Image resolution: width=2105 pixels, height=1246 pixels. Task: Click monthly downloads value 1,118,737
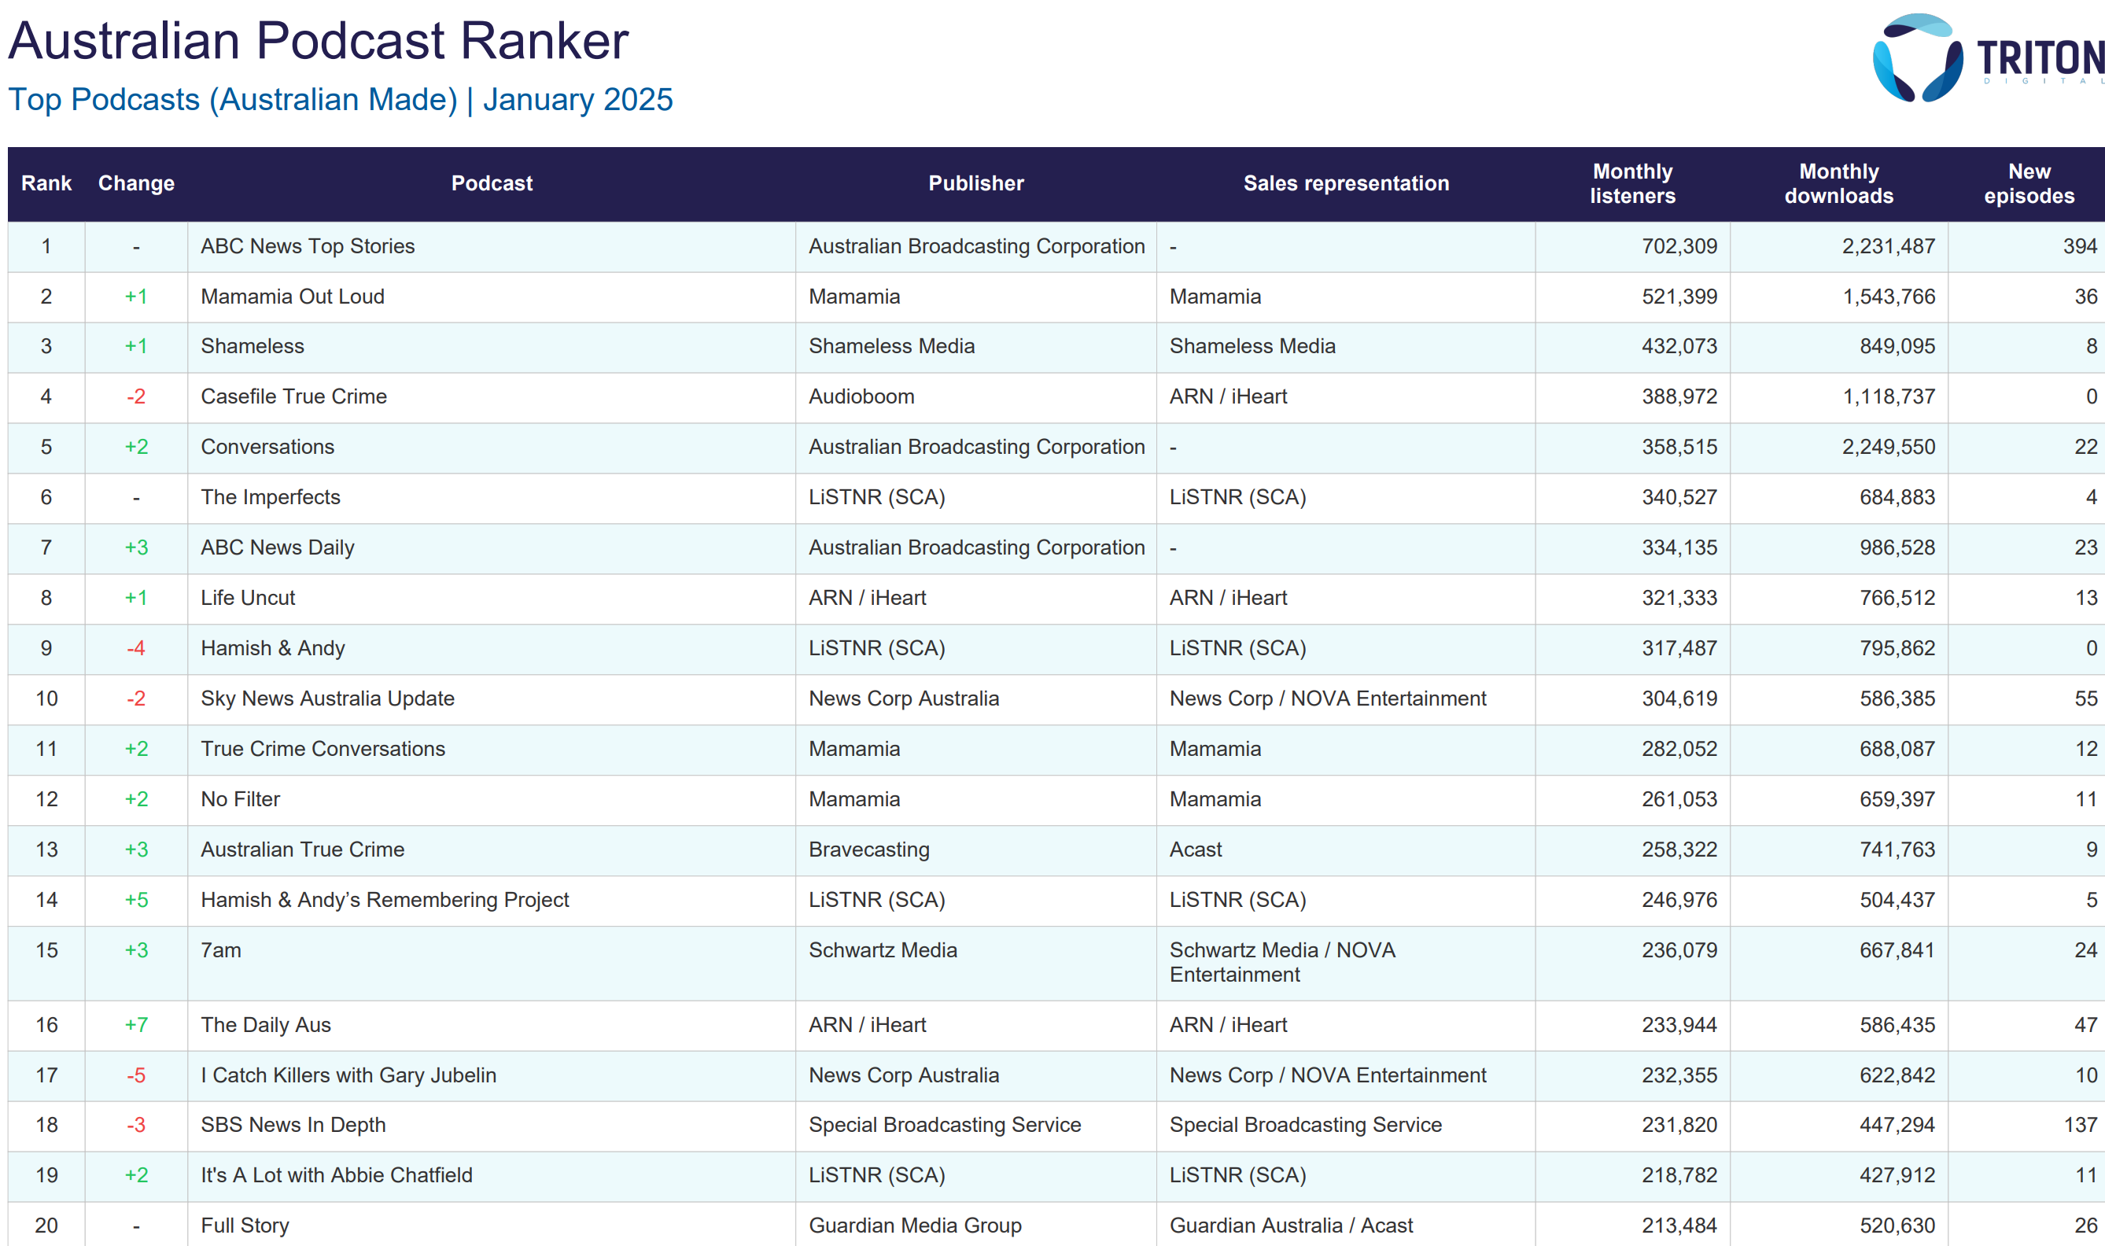pyautogui.click(x=1889, y=396)
